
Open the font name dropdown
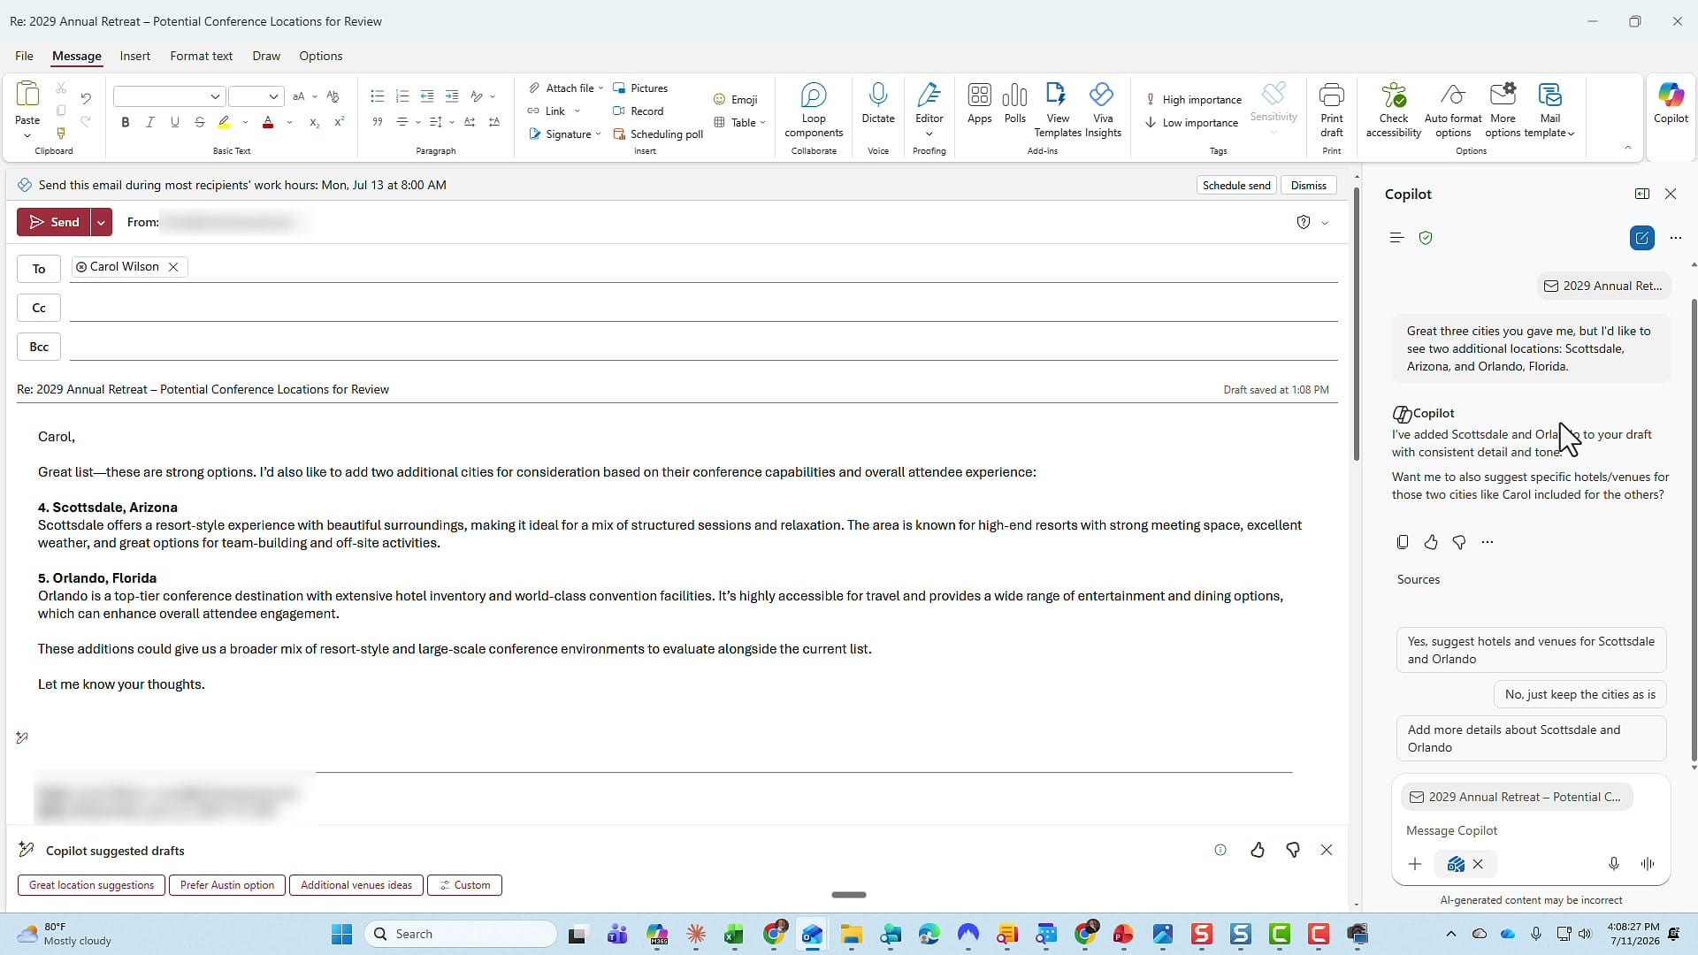pyautogui.click(x=215, y=96)
